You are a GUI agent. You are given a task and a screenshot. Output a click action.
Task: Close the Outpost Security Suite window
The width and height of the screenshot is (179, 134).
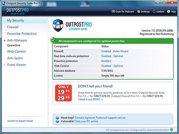tap(172, 3)
